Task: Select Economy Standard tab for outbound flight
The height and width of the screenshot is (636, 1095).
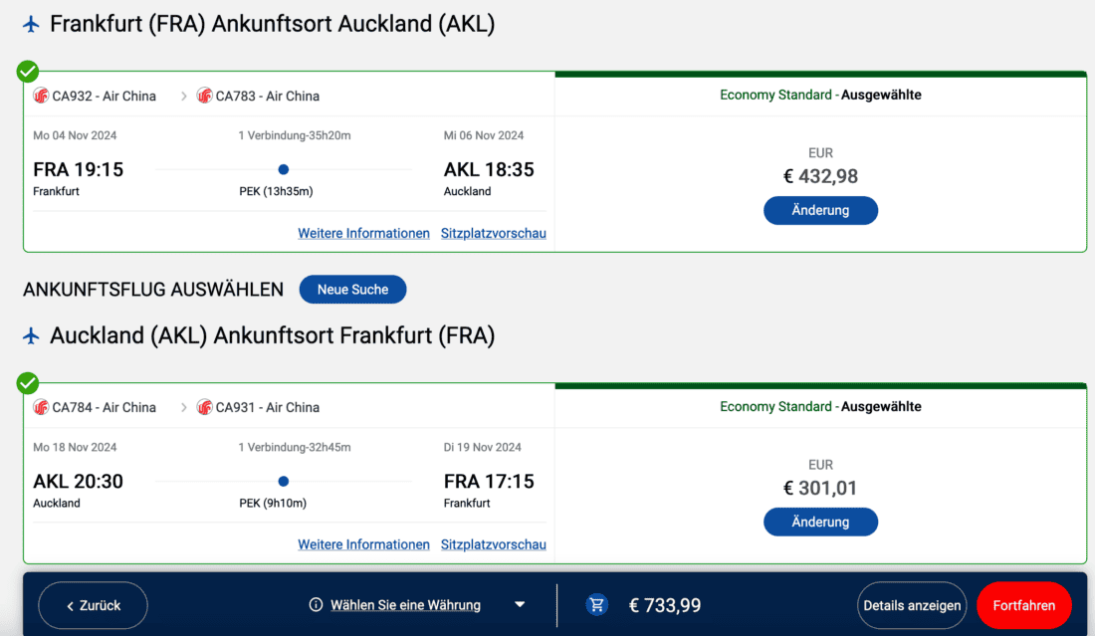Action: pyautogui.click(x=820, y=96)
